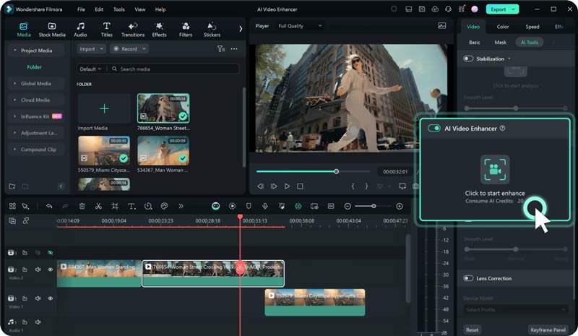The height and width of the screenshot is (336, 578).
Task: Switch to the Speed tab
Action: click(532, 27)
